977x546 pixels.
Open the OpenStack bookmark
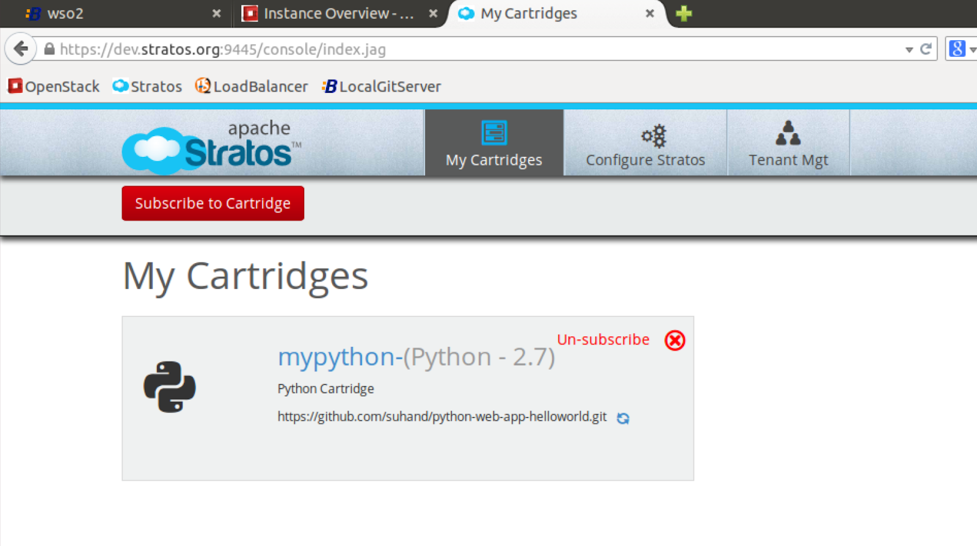click(54, 86)
